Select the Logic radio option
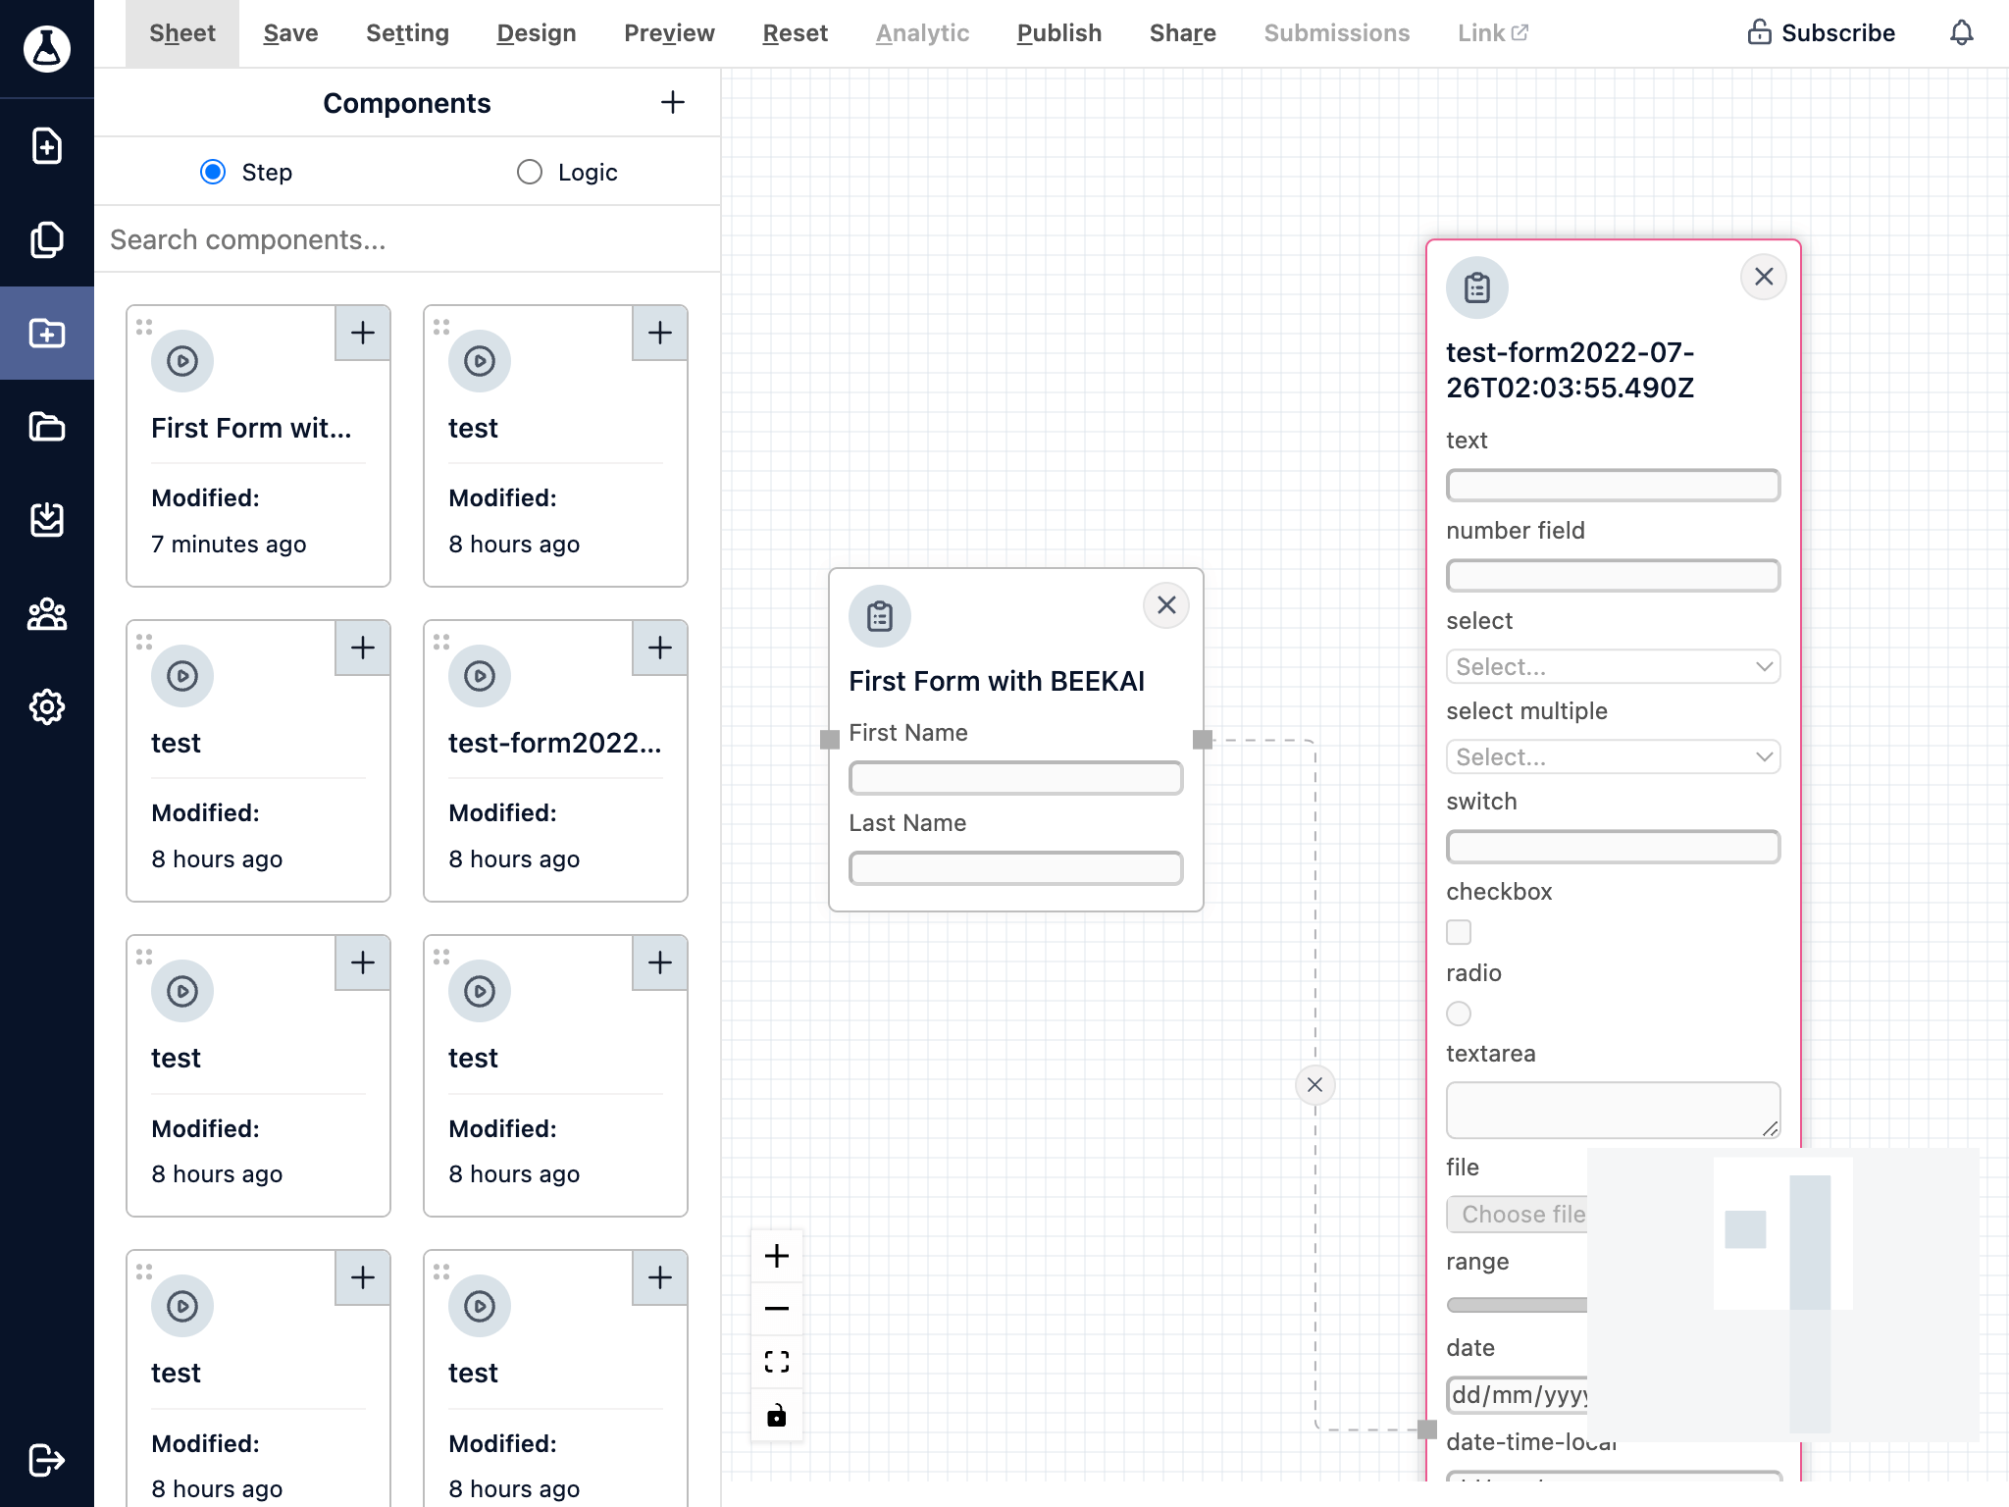 coord(530,172)
